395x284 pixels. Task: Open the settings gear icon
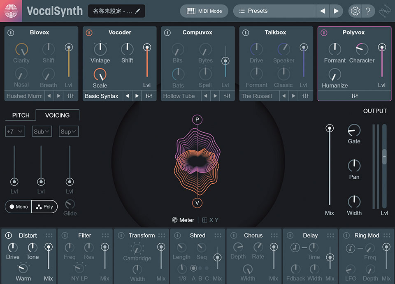355,11
